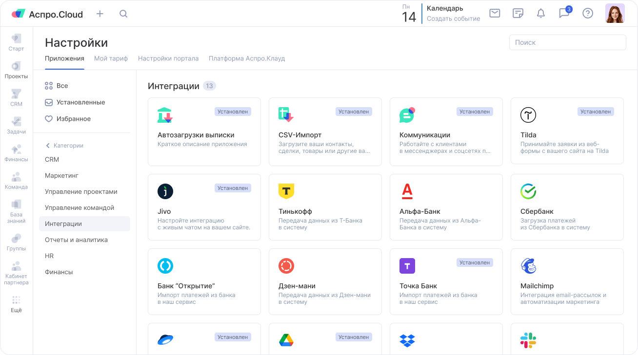The image size is (638, 355).
Task: Open the user profile avatar
Action: click(x=615, y=14)
